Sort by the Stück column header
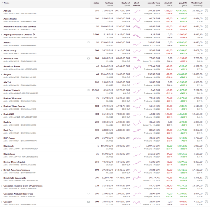This screenshot has height=207, width=210. [x=96, y=3]
